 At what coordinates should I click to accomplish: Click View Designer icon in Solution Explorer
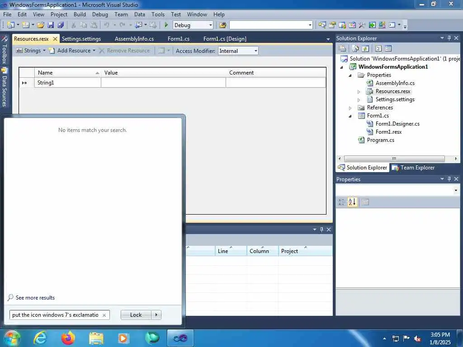point(388,49)
